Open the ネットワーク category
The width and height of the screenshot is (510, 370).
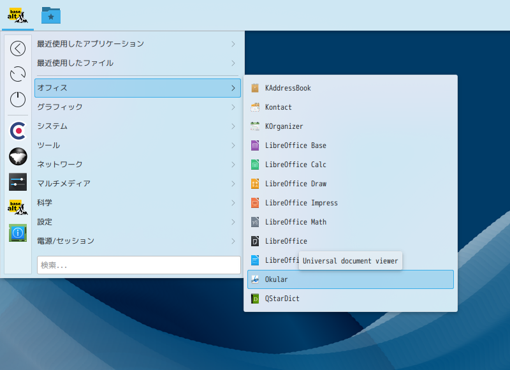pos(138,165)
